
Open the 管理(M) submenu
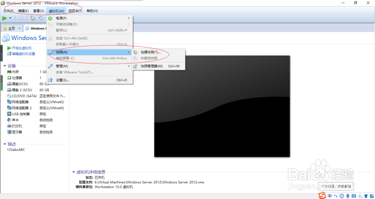click(x=90, y=66)
